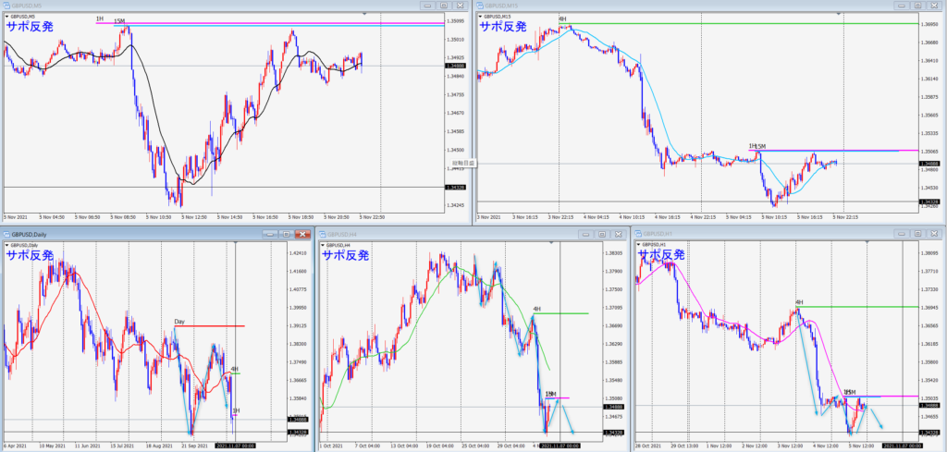
Task: Click the '1H' text label on M5 chart
Action: coord(100,19)
